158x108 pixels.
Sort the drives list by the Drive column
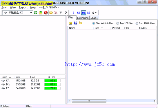coord(7,77)
